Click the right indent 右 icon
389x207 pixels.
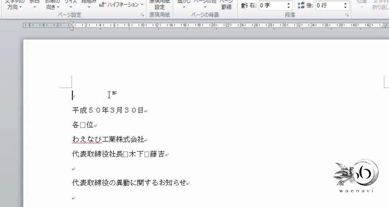tap(244, 5)
